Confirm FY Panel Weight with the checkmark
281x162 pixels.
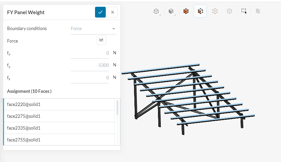pyautogui.click(x=100, y=12)
